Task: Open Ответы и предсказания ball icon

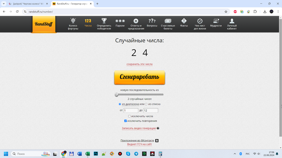Action: click(x=136, y=21)
